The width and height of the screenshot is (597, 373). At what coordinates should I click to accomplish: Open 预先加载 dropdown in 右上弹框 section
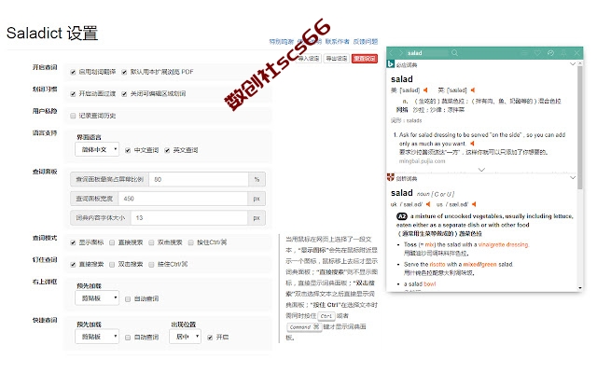point(97,298)
